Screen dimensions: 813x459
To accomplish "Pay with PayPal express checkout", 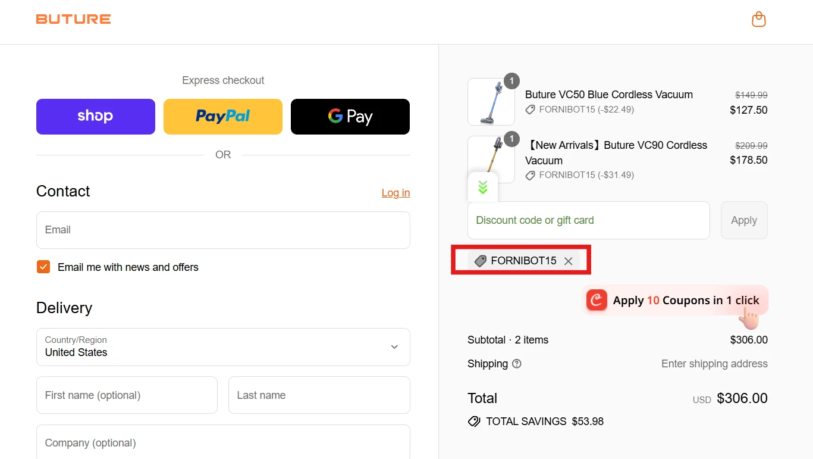I will (223, 117).
